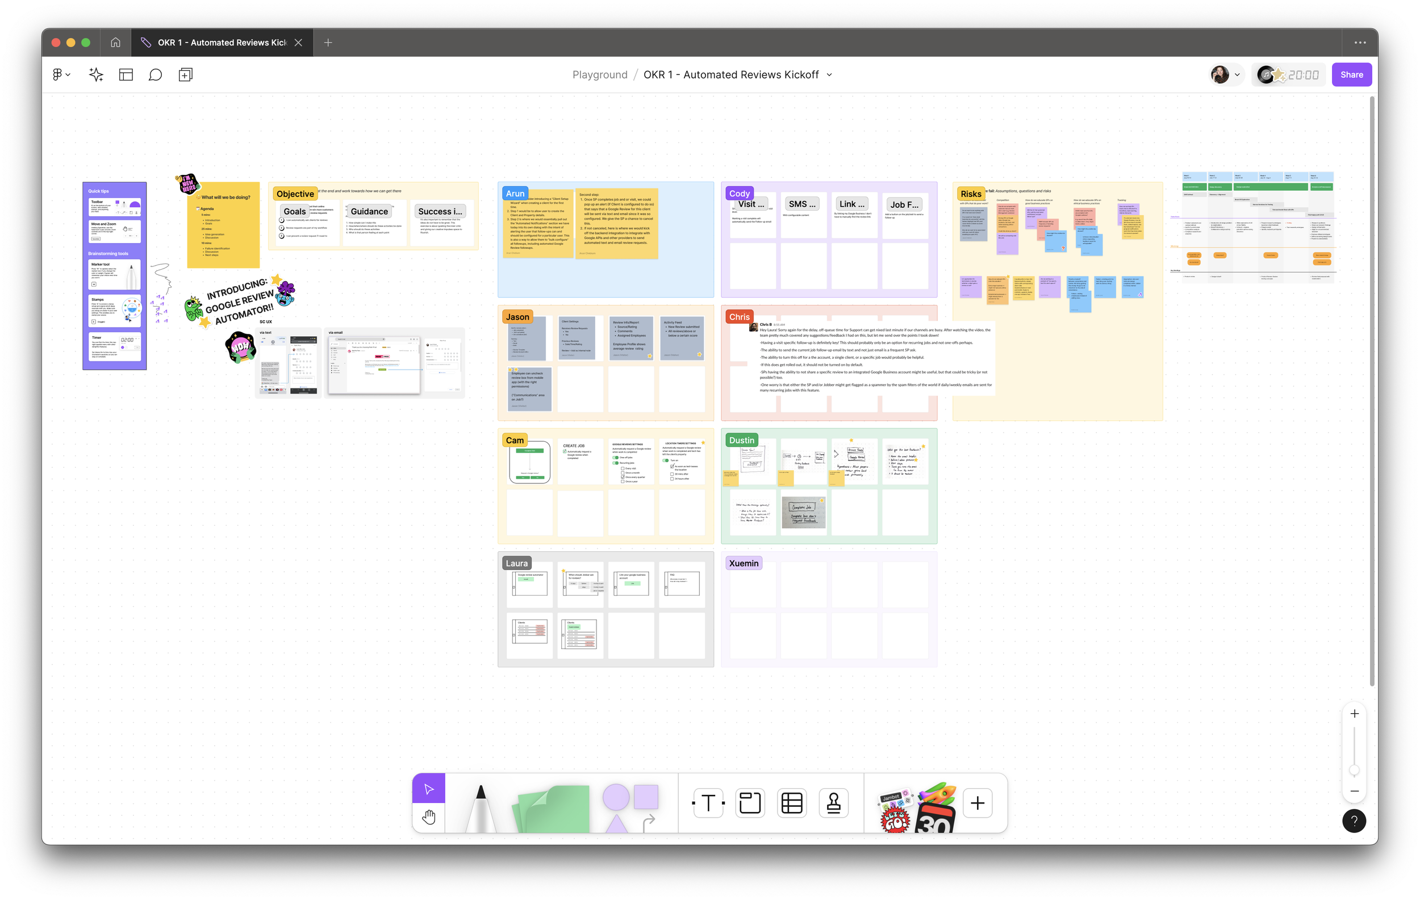The height and width of the screenshot is (900, 1420).
Task: Click the plus for more widgets
Action: tap(977, 803)
